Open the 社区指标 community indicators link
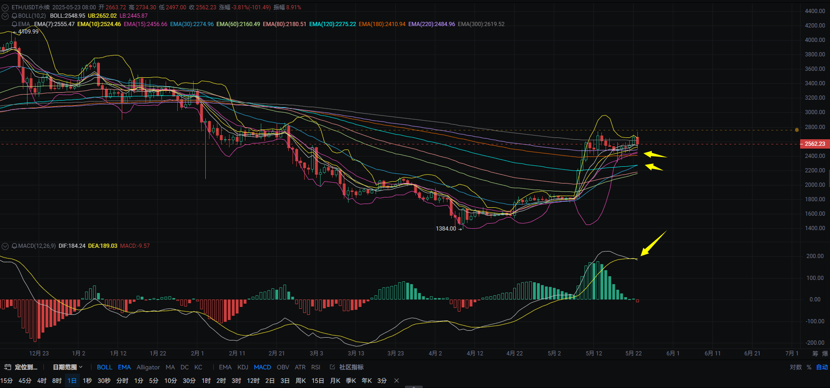The height and width of the screenshot is (388, 830). click(351, 367)
